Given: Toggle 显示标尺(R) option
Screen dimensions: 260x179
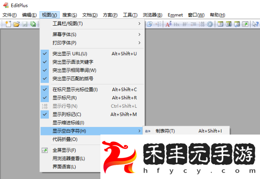Looking at the screenshot, I should pos(92,98).
